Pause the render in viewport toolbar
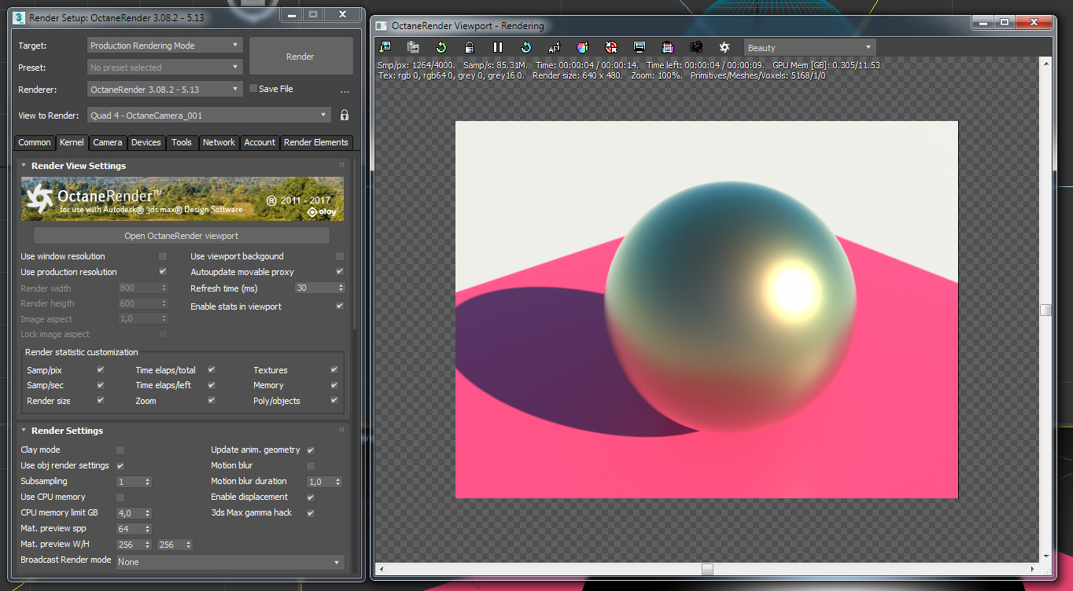This screenshot has height=591, width=1073. pos(498,48)
